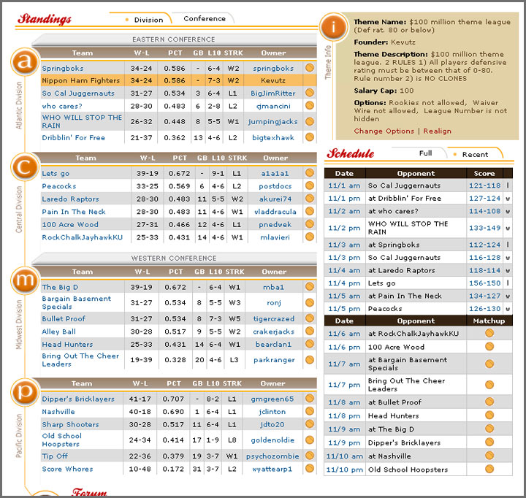This screenshot has width=526, height=498.
Task: Select the Division standings tab
Action: coord(144,20)
